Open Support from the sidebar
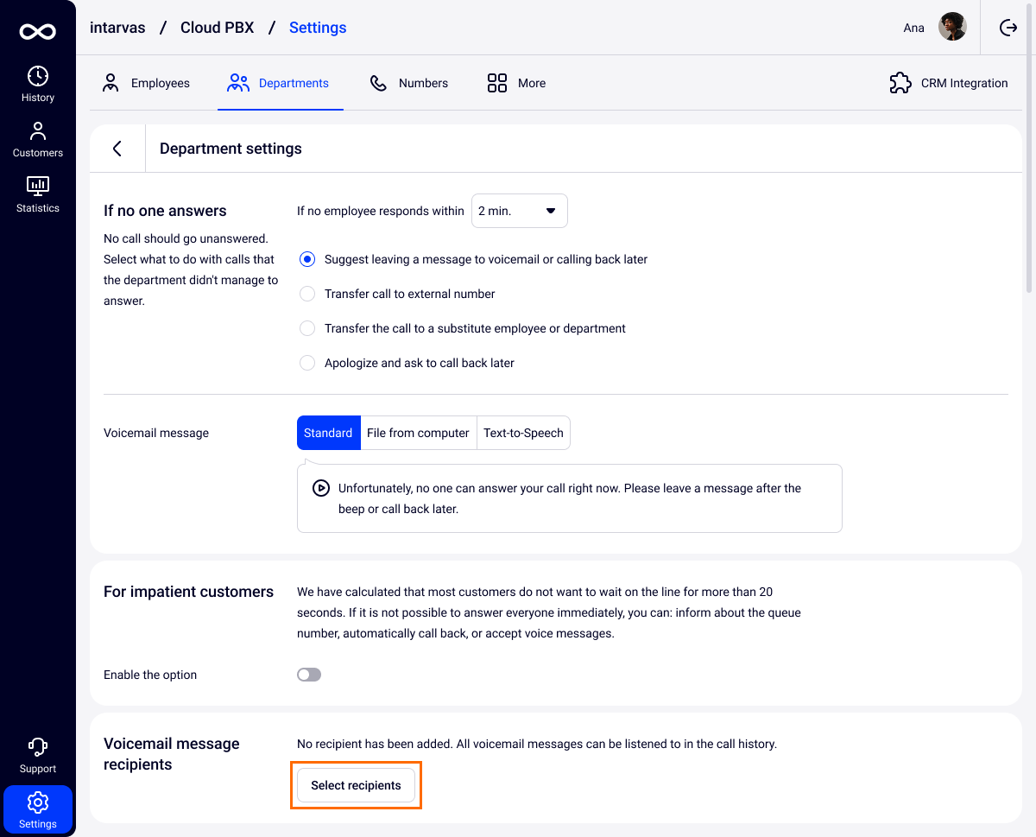 point(38,756)
